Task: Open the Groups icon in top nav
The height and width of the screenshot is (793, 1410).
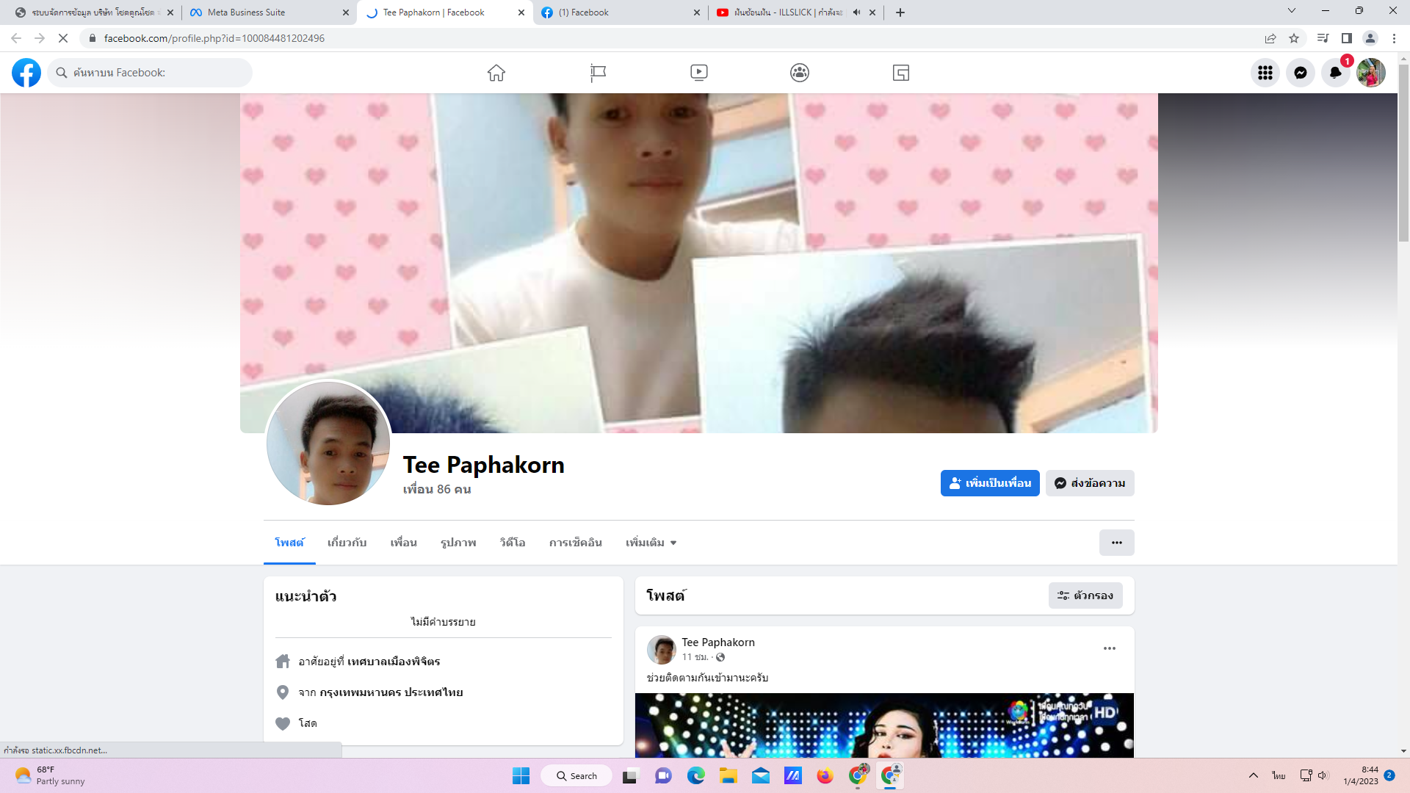Action: [800, 73]
